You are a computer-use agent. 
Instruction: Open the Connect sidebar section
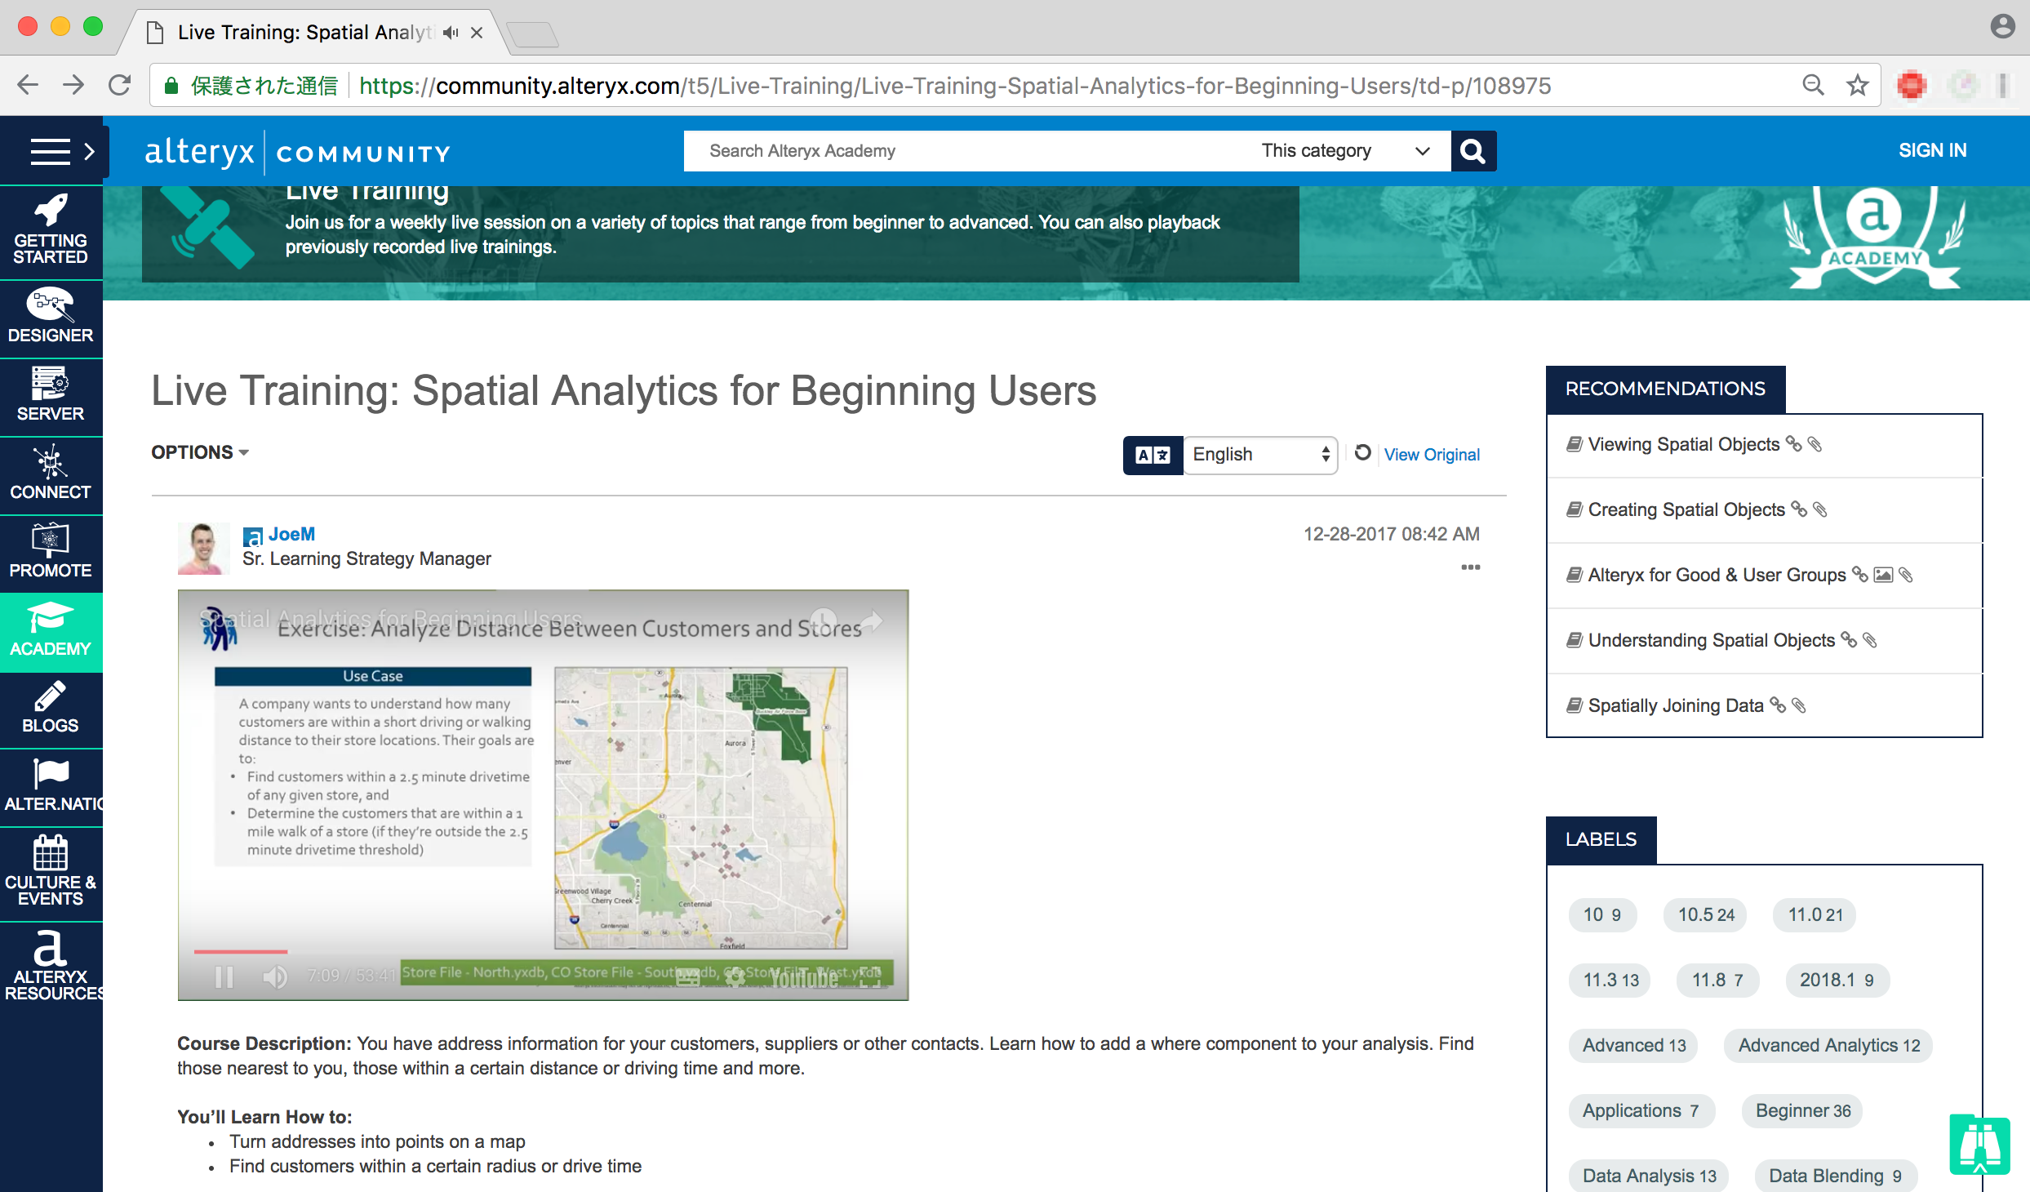click(51, 474)
